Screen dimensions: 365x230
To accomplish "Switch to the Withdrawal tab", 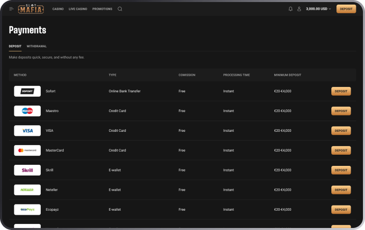I will [37, 46].
